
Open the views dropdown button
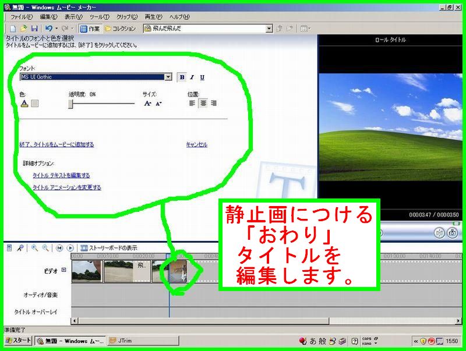click(x=305, y=29)
